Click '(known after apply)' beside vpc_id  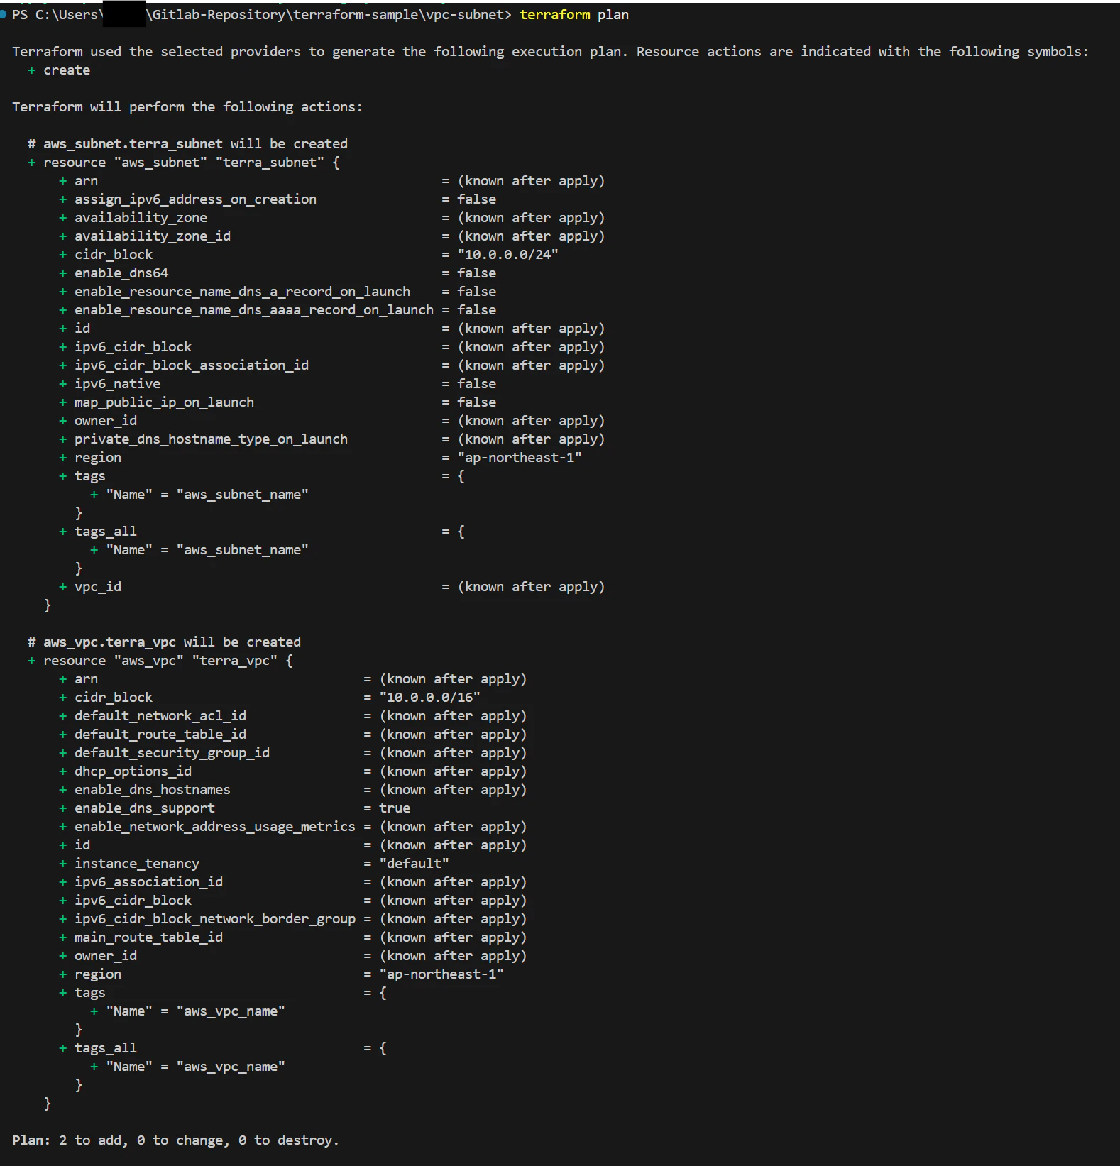pos(531,587)
